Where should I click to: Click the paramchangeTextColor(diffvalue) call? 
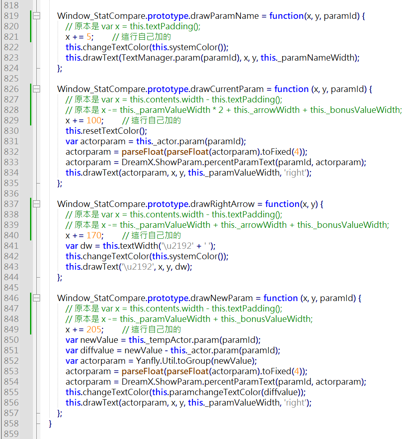pyautogui.click(x=236, y=392)
